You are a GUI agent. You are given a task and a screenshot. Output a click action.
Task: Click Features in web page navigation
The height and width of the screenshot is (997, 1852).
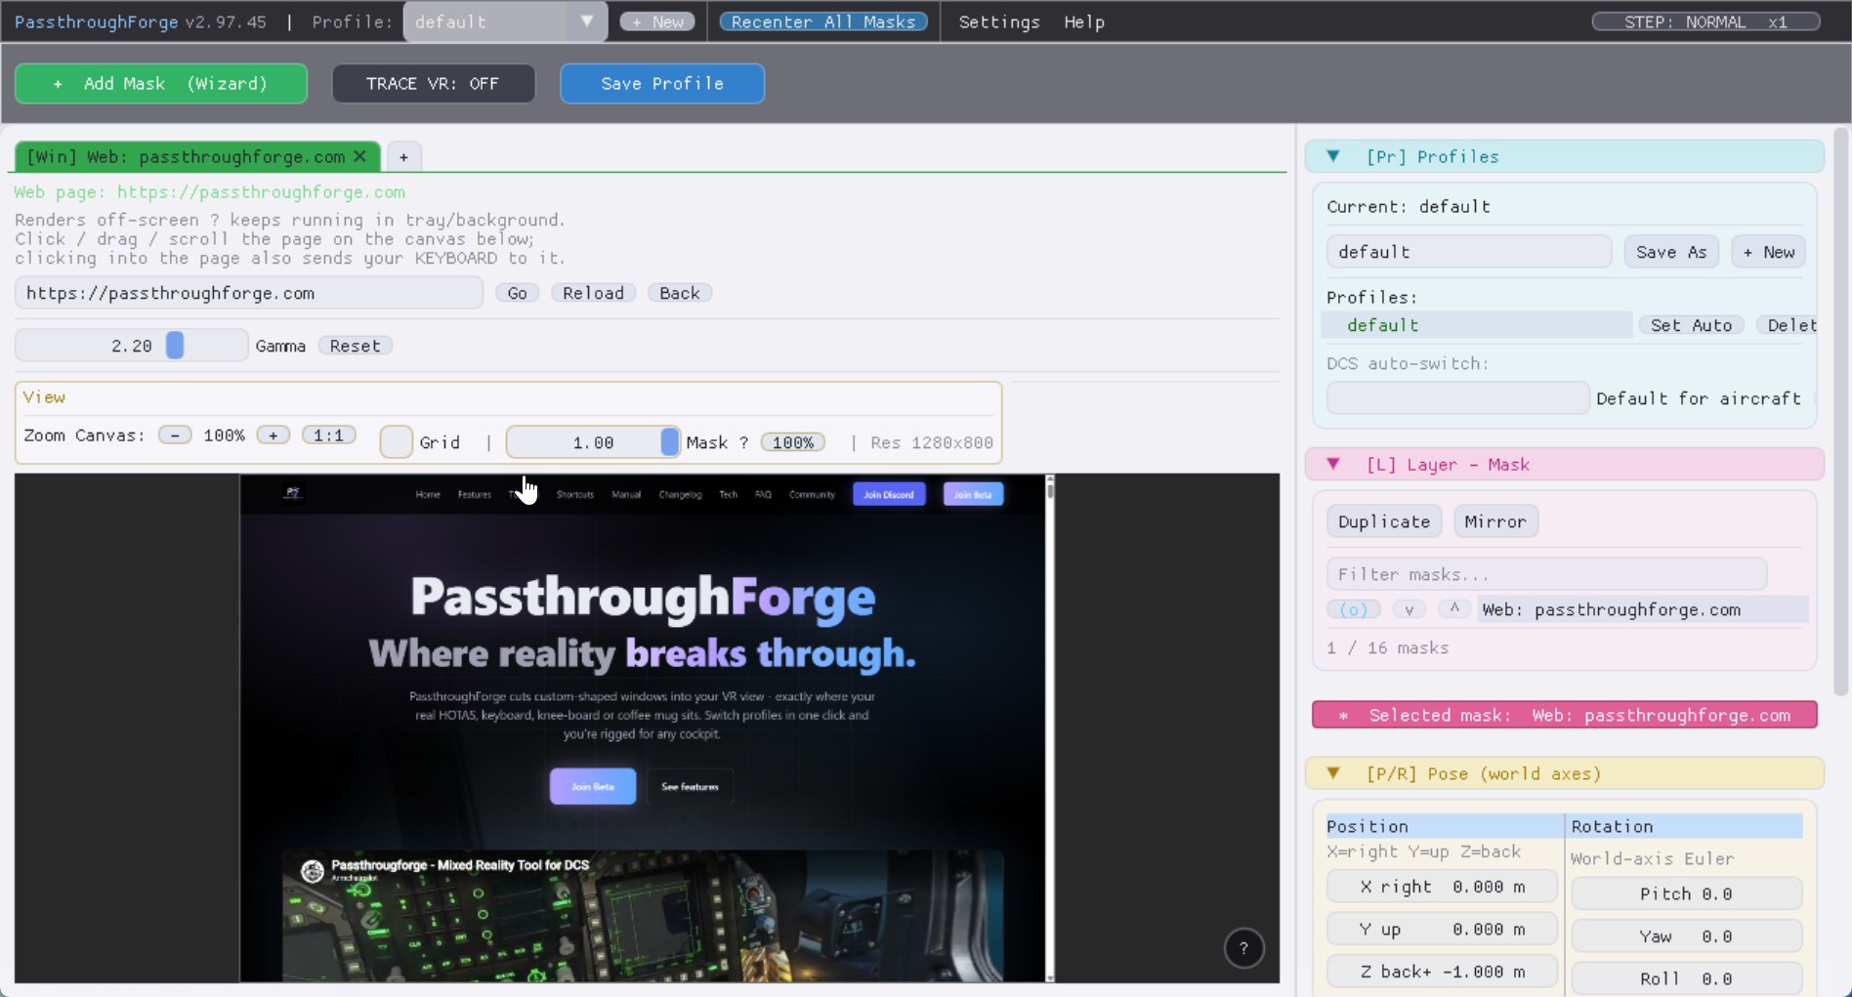475,495
